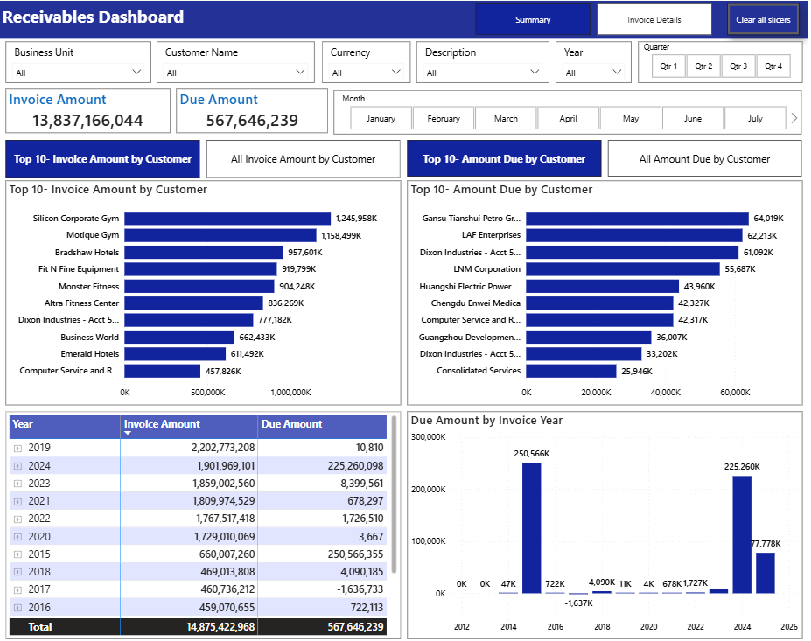Select Qtr 1 in Quarter slicer
The width and height of the screenshot is (811, 641).
pyautogui.click(x=668, y=66)
